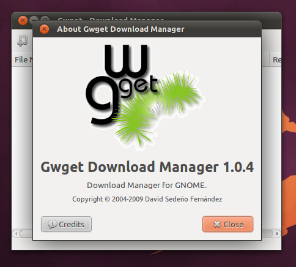Click the File Name column header in main window
Viewport: 296px width, 267px height.
click(23, 60)
